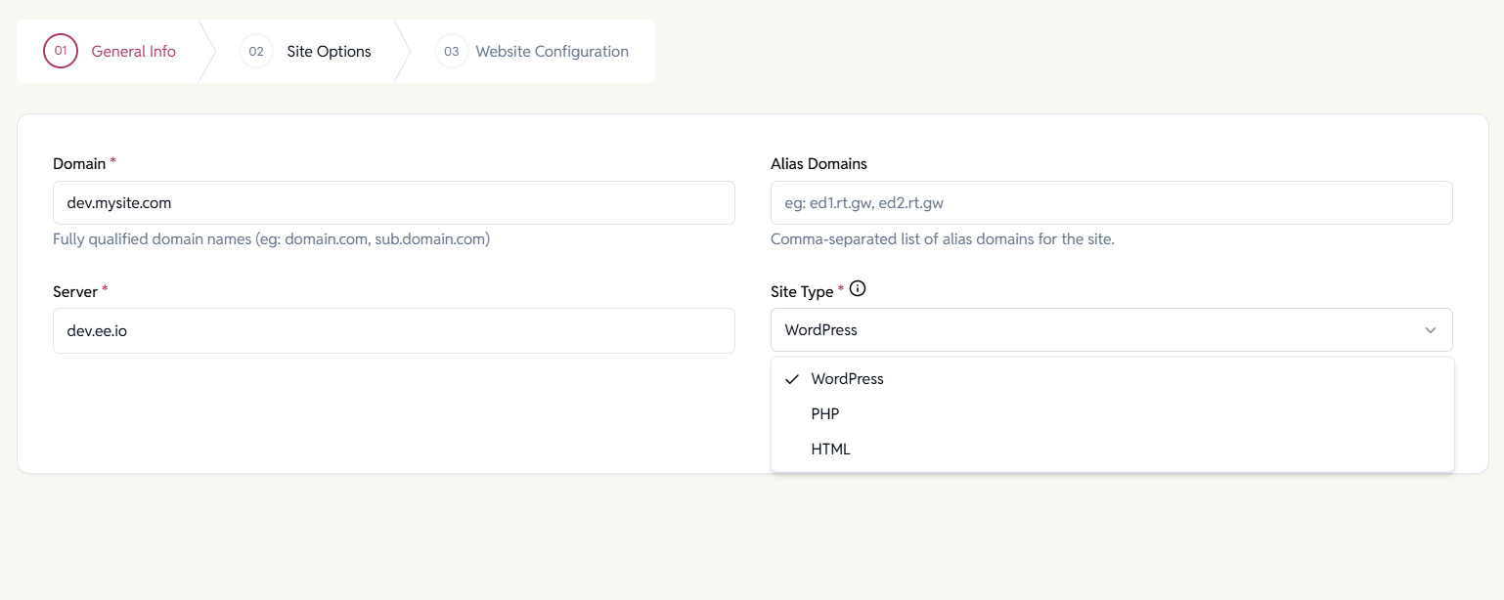Open the Website Configuration step

(552, 51)
